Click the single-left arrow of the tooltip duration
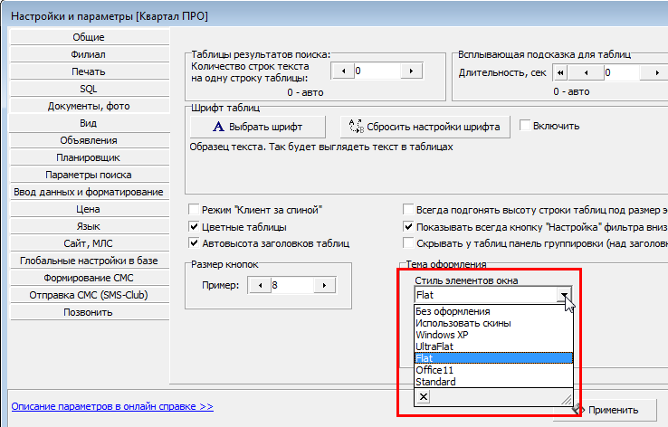 [x=586, y=72]
